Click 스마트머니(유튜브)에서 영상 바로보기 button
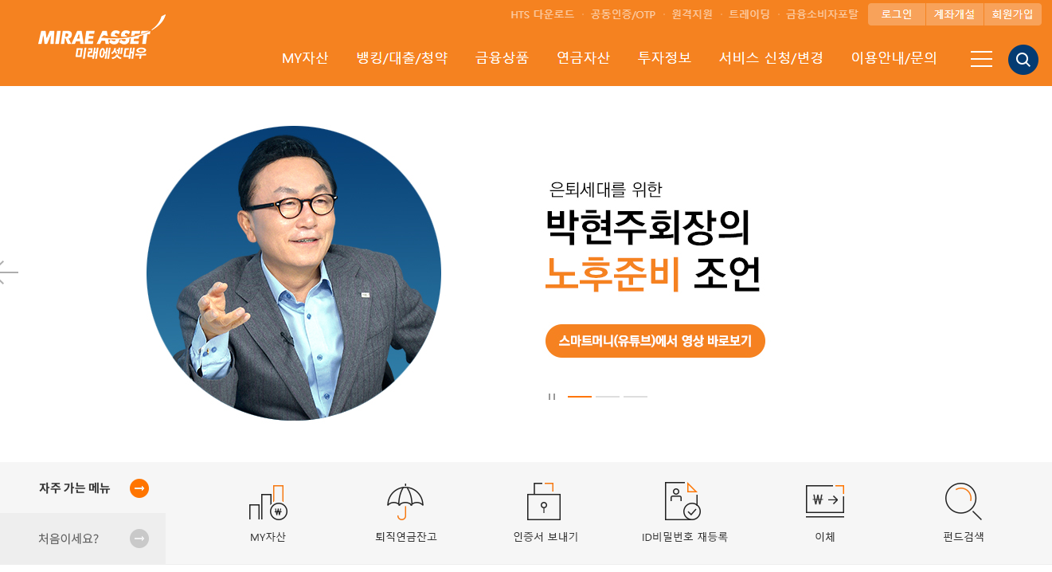This screenshot has height=572, width=1052. tap(655, 341)
